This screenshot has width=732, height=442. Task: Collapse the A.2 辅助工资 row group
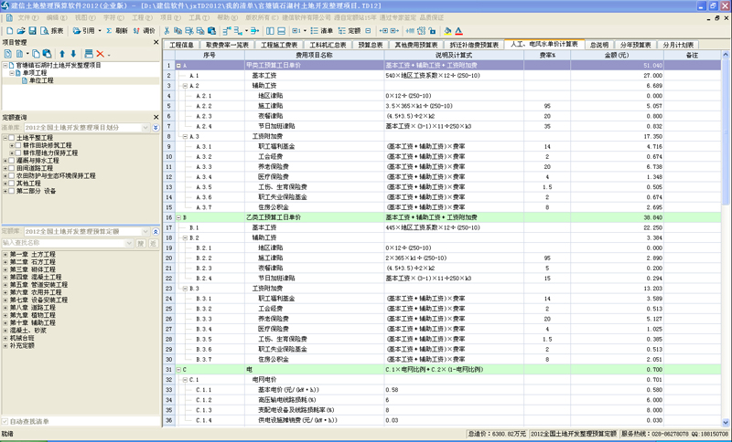[186, 85]
